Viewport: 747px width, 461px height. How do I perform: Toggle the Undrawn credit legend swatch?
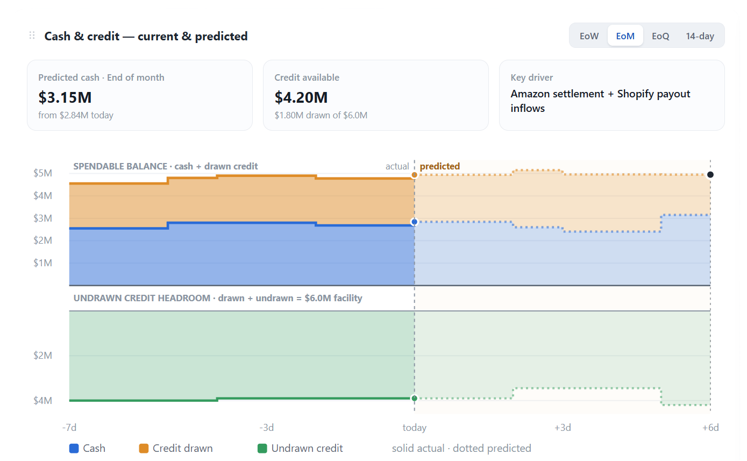[x=262, y=448]
